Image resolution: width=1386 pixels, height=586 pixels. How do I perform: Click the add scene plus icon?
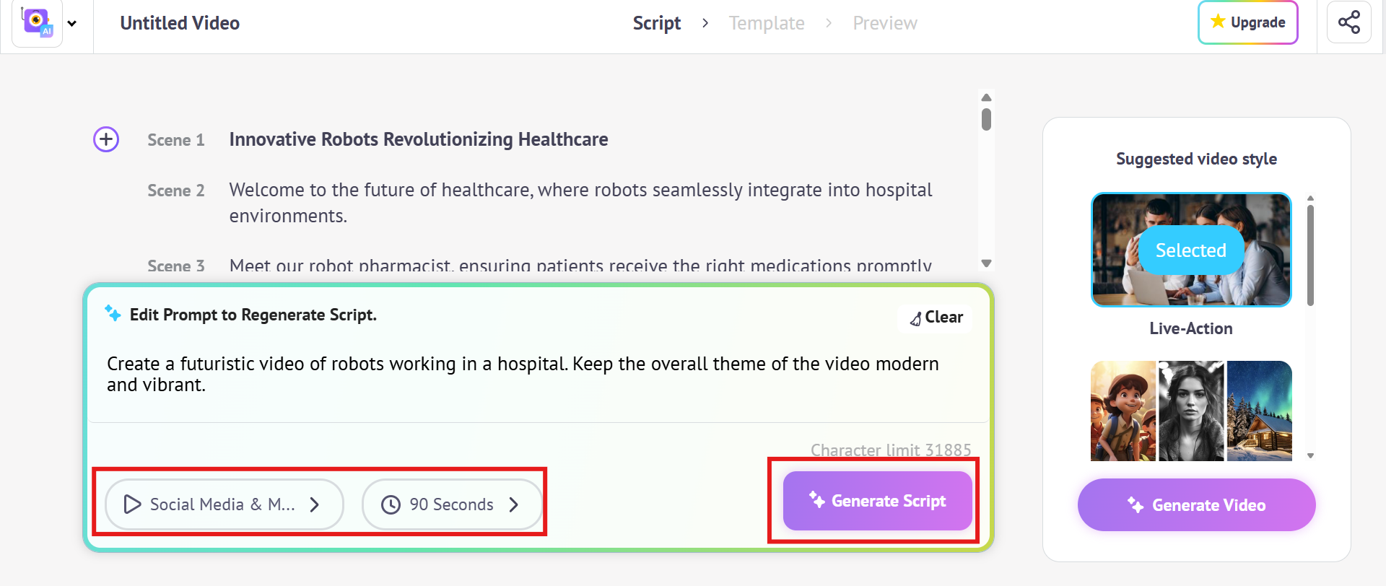[106, 139]
